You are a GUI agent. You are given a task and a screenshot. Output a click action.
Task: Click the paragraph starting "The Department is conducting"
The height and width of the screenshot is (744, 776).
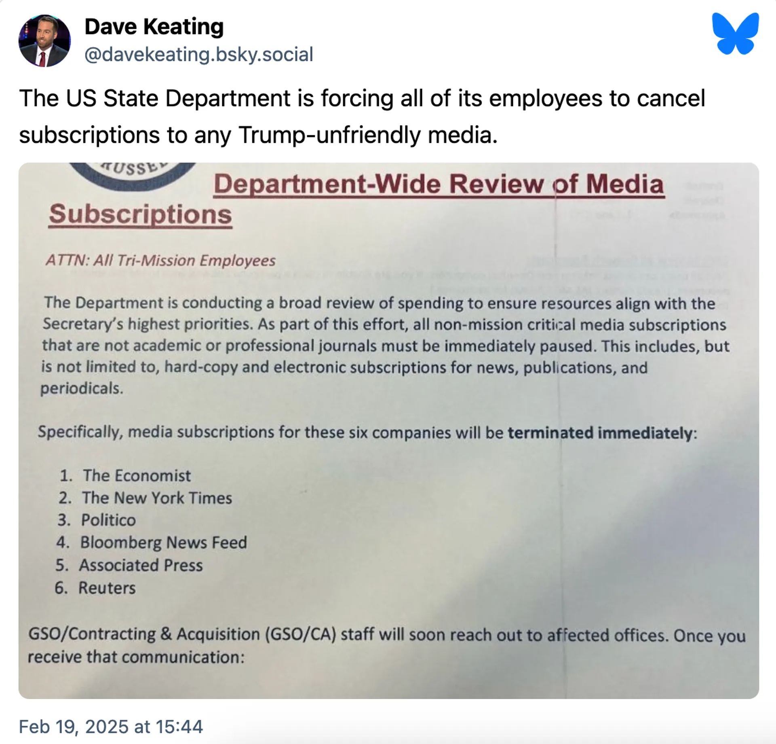(384, 345)
